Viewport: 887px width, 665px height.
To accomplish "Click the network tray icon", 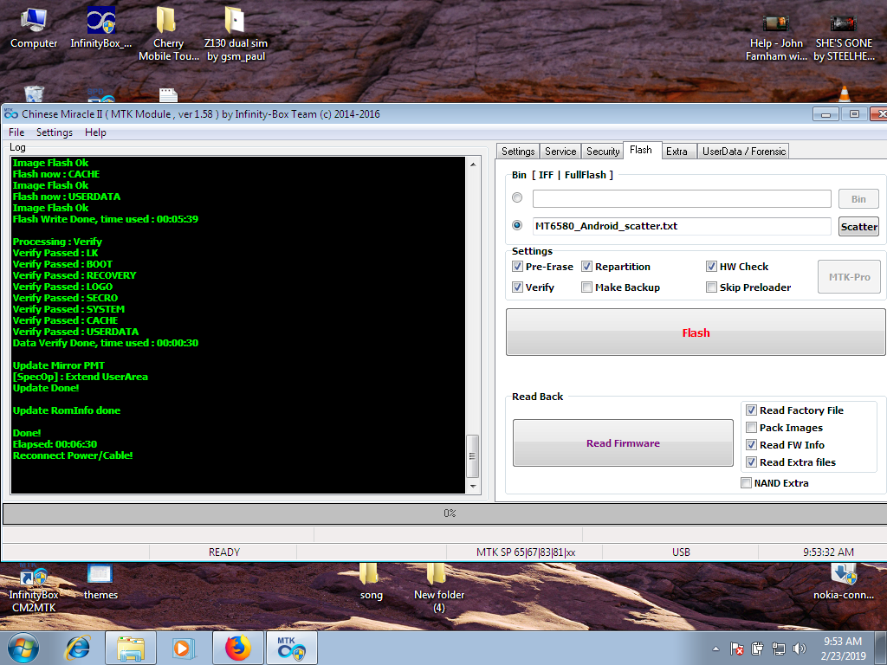I will 779,649.
